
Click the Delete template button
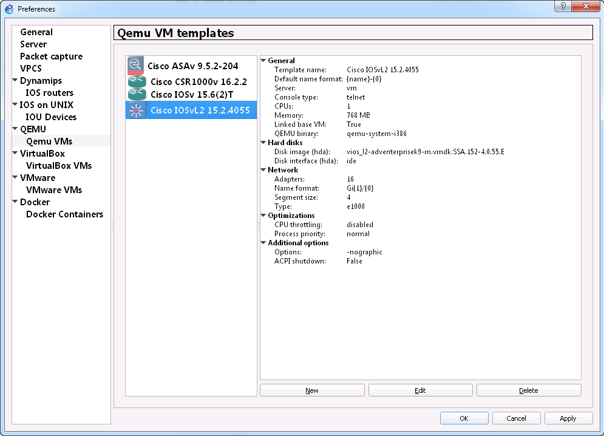pyautogui.click(x=529, y=390)
